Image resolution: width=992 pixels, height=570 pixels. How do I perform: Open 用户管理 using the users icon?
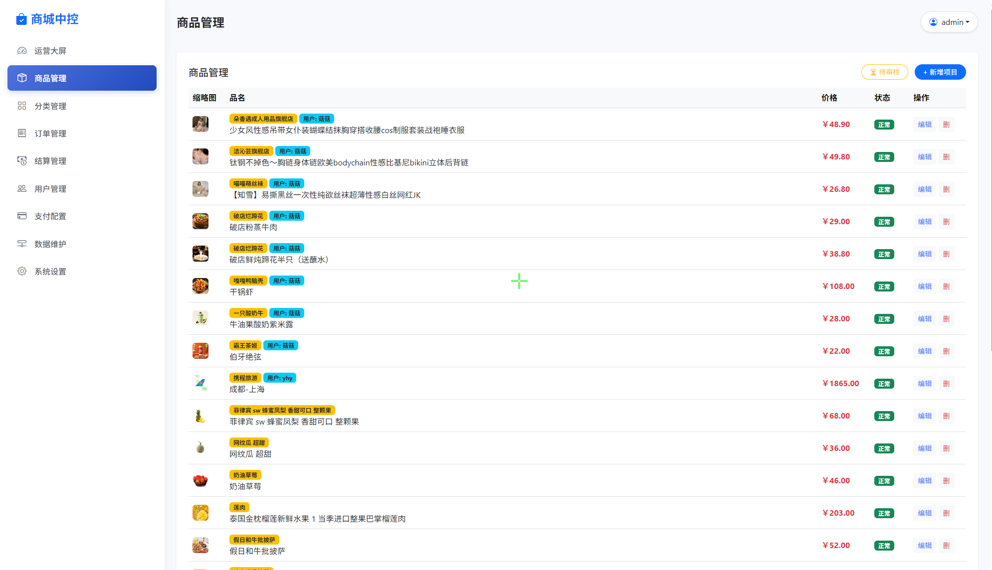(21, 188)
